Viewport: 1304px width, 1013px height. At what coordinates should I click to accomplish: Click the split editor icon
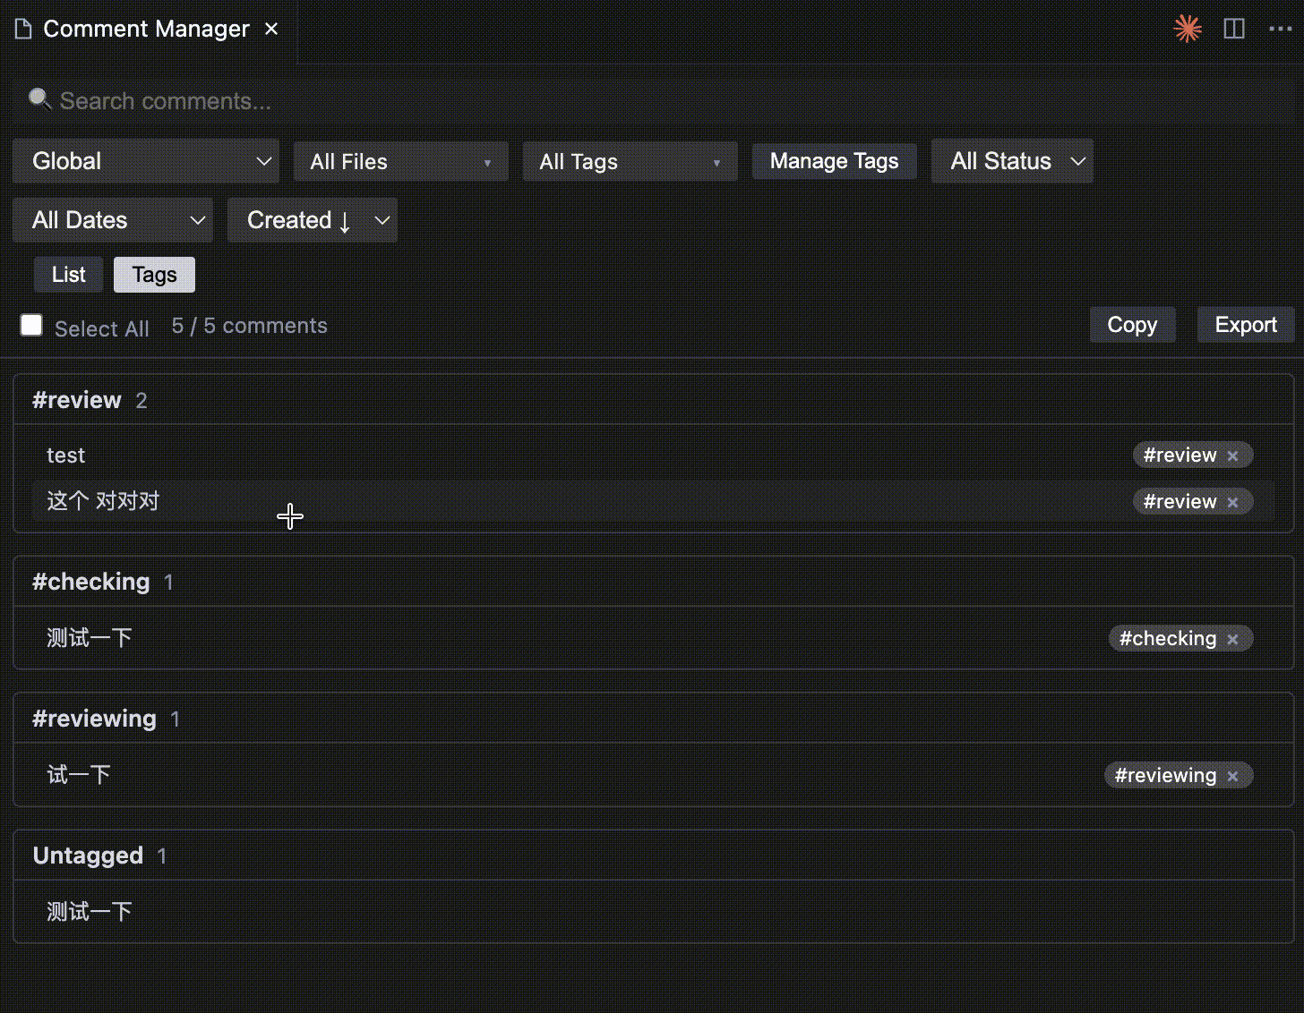click(1234, 29)
